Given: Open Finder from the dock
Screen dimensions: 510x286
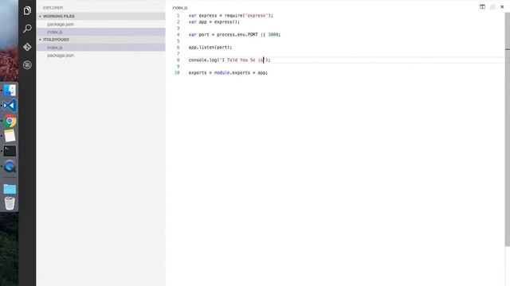Looking at the screenshot, I should (x=10, y=90).
